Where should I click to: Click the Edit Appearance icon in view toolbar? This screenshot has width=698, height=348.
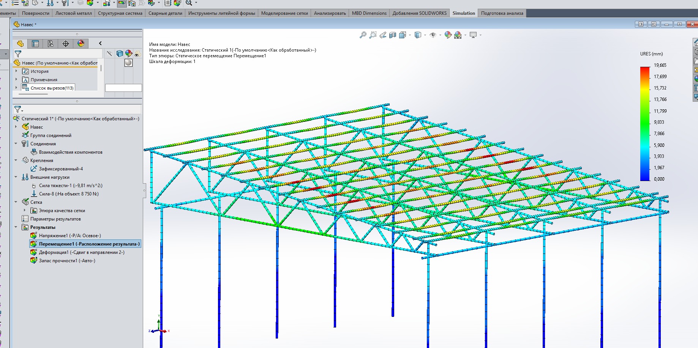(x=448, y=35)
